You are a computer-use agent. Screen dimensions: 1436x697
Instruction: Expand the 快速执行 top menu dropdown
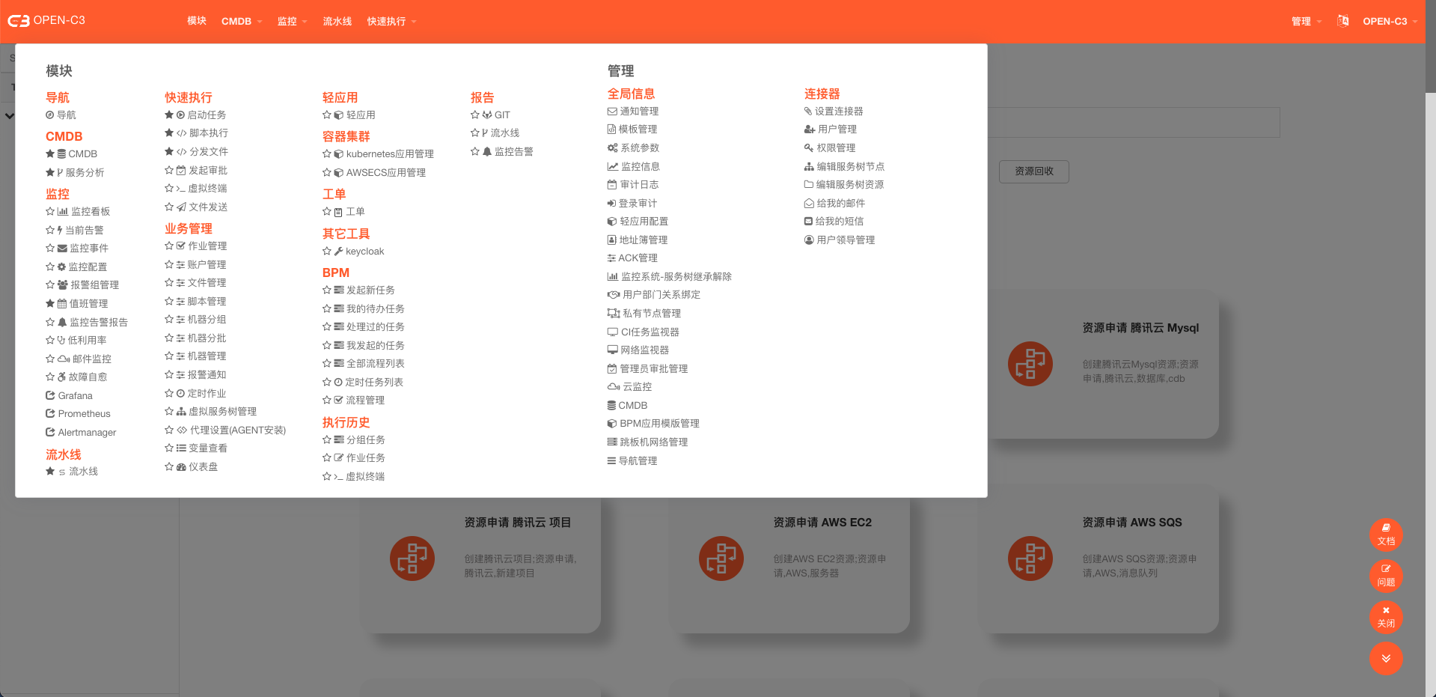point(392,21)
